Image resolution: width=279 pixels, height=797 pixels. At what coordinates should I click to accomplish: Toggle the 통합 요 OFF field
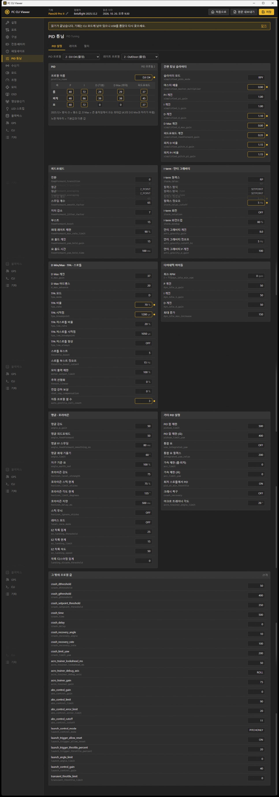pos(256,445)
